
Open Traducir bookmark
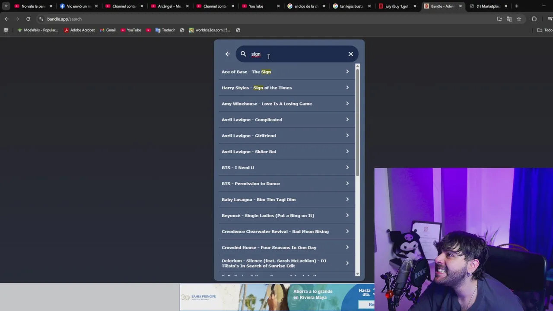[165, 30]
